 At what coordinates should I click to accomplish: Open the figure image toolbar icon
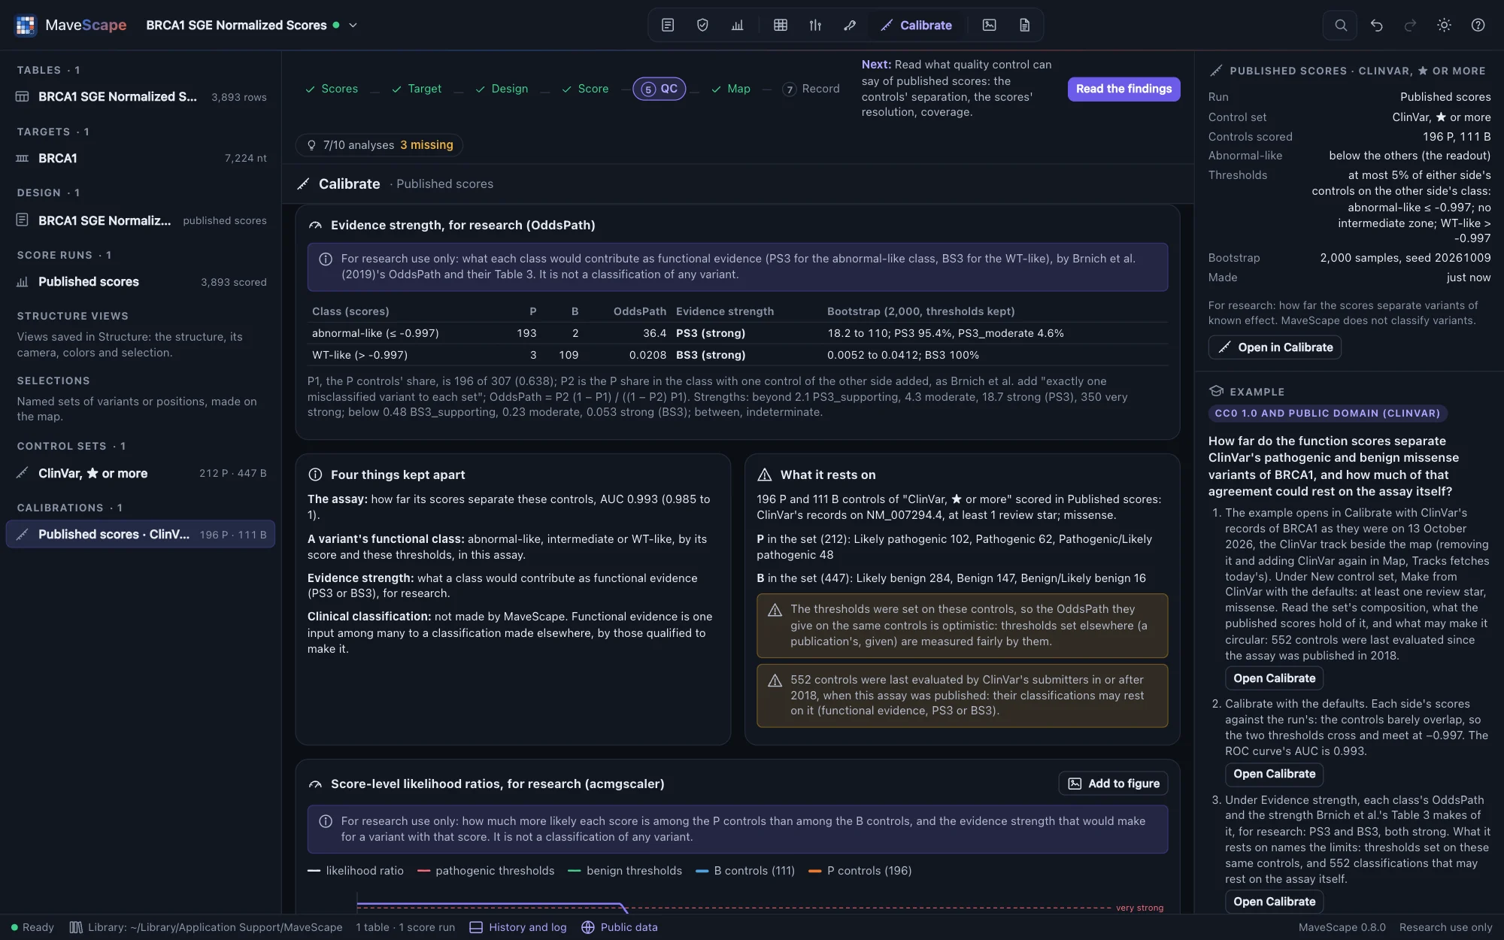(989, 25)
